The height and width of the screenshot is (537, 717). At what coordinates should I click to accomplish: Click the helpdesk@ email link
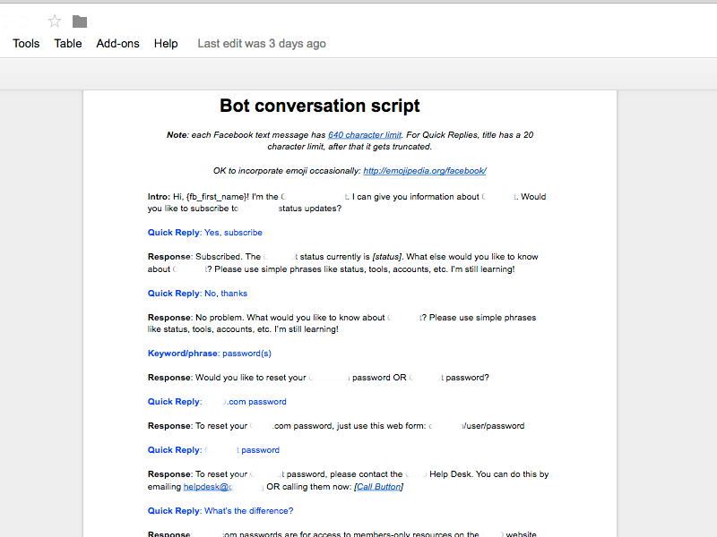click(208, 487)
